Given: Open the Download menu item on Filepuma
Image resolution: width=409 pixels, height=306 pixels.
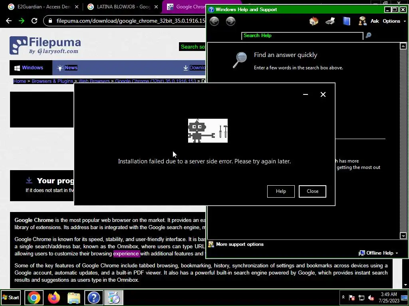Looking at the screenshot, I should point(195,68).
